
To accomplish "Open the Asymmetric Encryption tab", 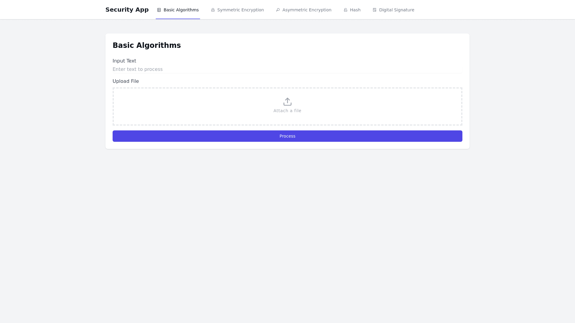I will click(x=307, y=10).
